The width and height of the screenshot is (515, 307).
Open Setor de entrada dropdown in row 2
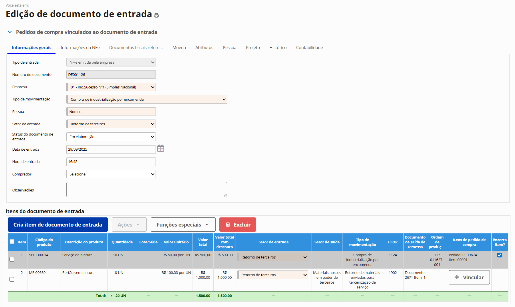pyautogui.click(x=273, y=275)
